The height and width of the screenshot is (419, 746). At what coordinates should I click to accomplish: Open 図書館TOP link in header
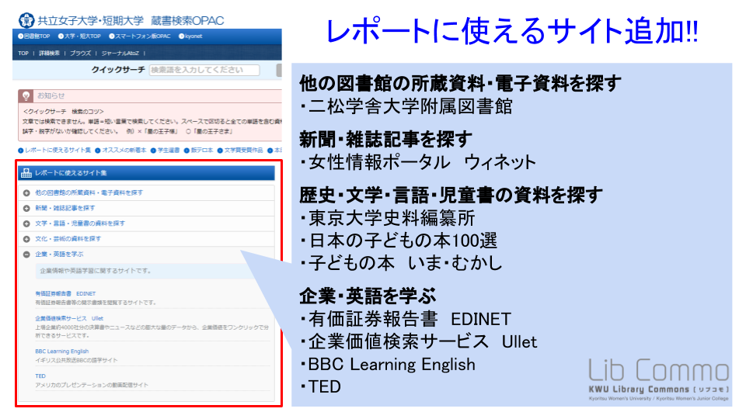pyautogui.click(x=33, y=36)
